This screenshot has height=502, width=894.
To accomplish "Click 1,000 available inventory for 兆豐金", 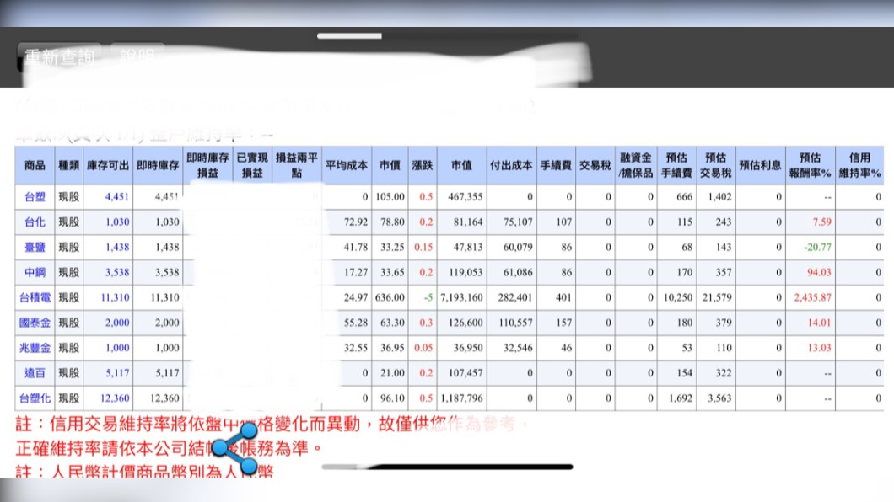I will click(x=117, y=348).
